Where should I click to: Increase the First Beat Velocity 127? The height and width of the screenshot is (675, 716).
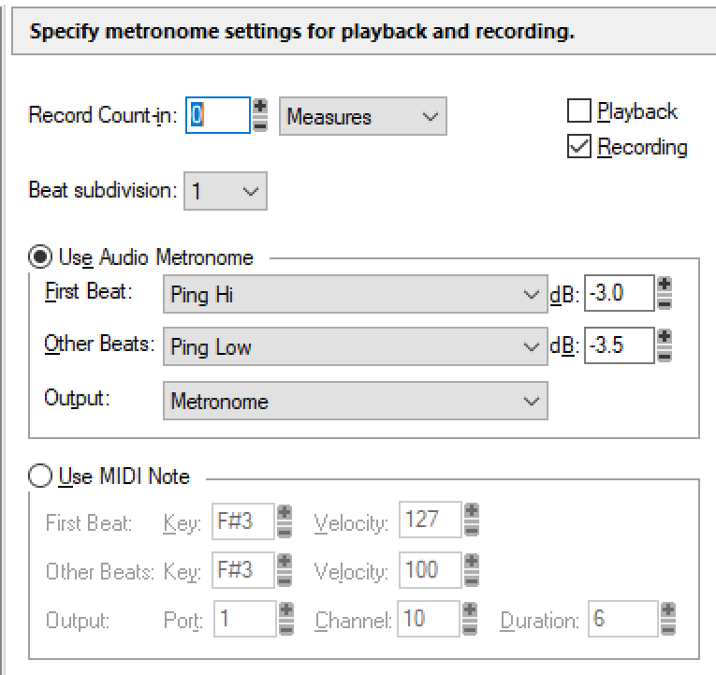pos(472,510)
